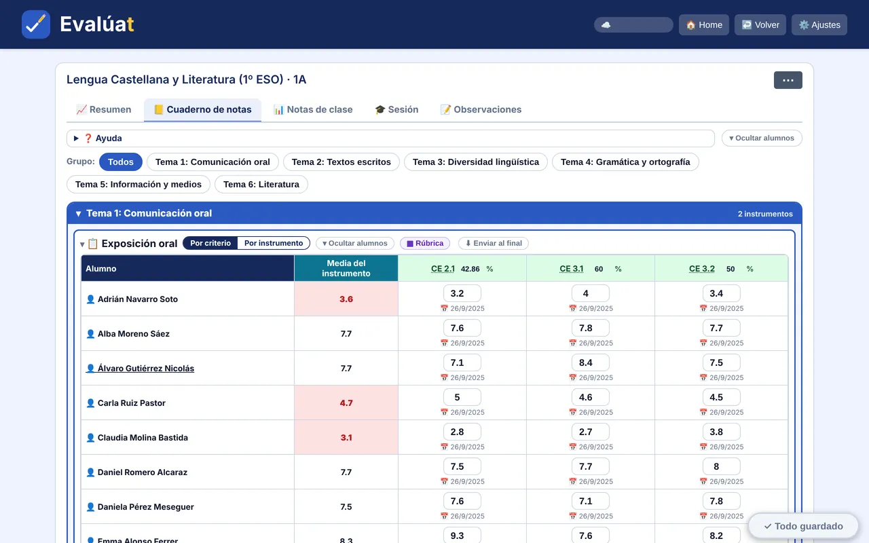The image size is (869, 543).
Task: Click Enviar al final button
Action: (494, 243)
